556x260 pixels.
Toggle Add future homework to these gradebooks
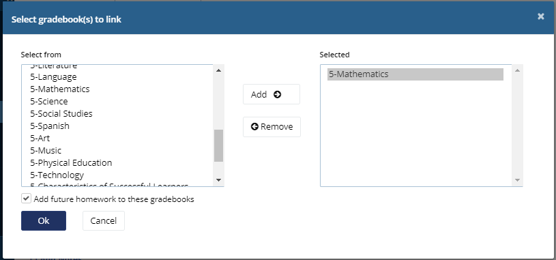pyautogui.click(x=26, y=199)
